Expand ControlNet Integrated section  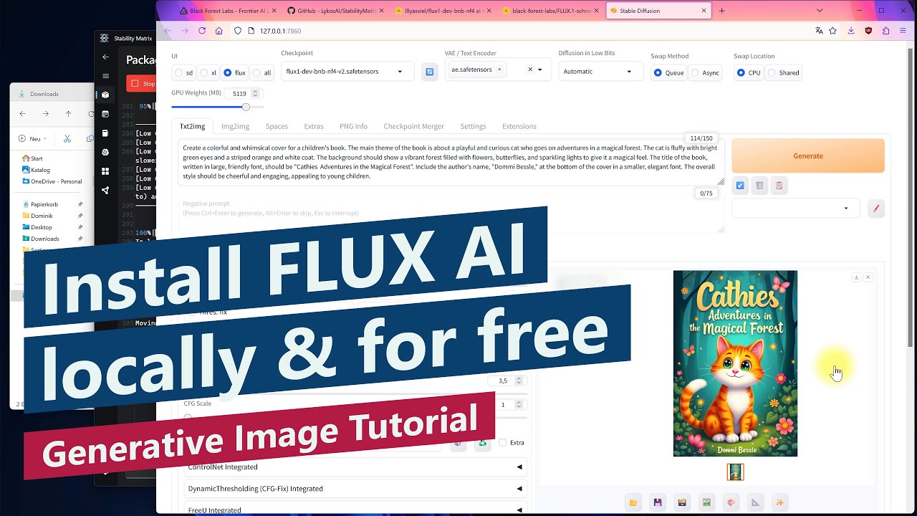[x=355, y=467]
